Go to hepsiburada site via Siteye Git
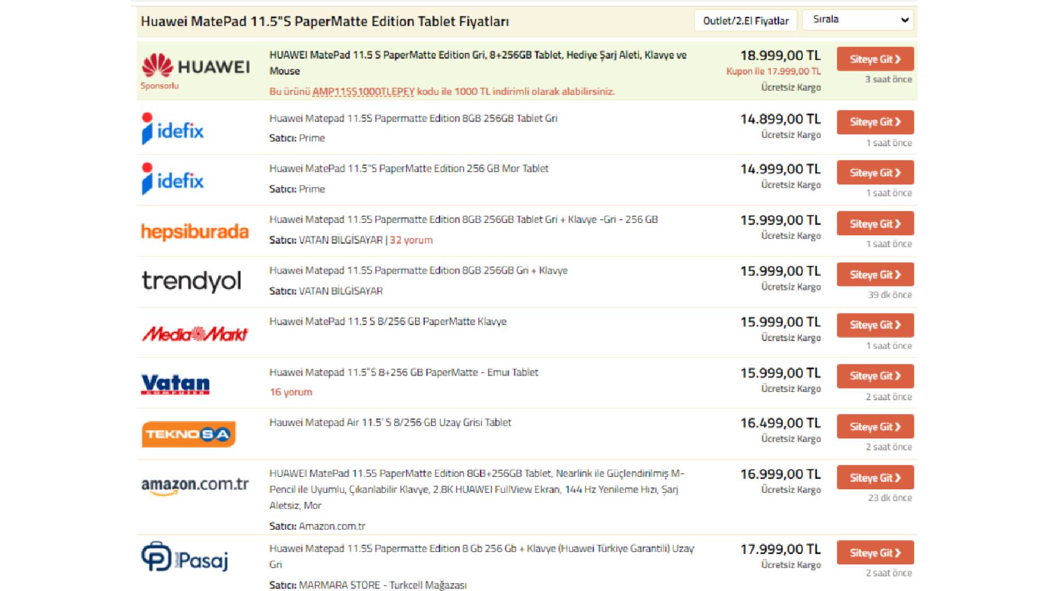1051x591 pixels. click(875, 223)
